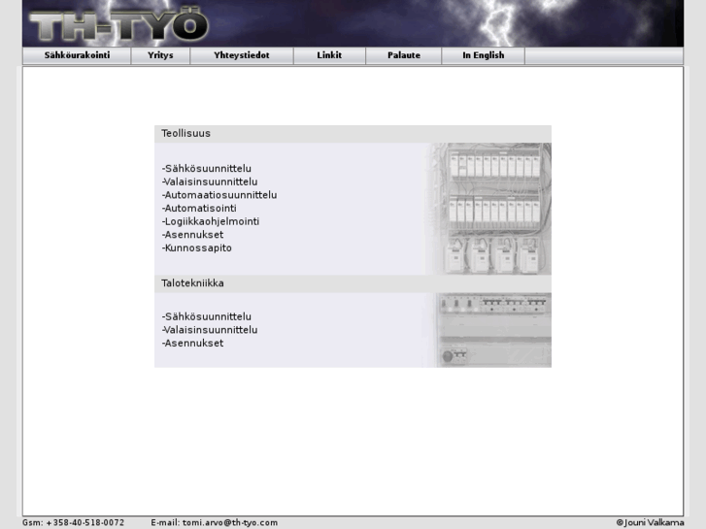Click the Kunnossapito list item

[x=197, y=248]
